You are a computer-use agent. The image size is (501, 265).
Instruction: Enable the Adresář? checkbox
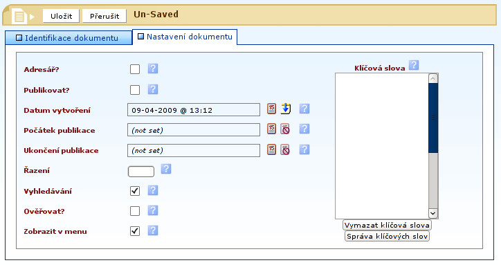(135, 69)
